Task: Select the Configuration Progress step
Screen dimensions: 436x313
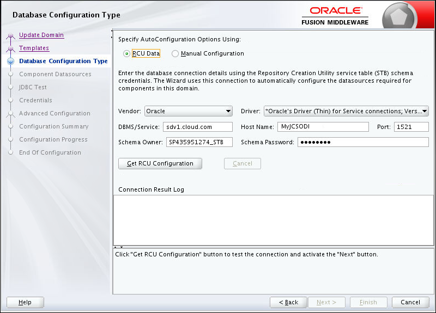Action: (x=53, y=139)
